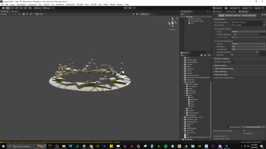This screenshot has height=149, width=266.
Task: Open the Component menu
Action: pos(32,4)
